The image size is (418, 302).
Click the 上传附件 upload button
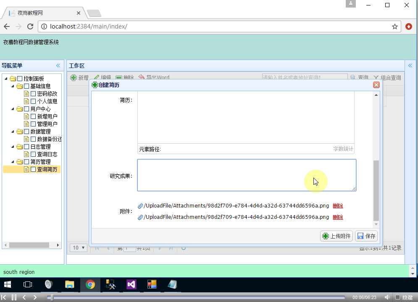pos(337,236)
